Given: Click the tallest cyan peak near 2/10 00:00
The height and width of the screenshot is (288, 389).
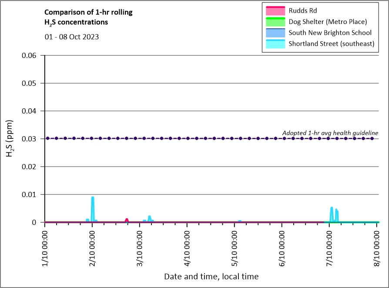Looking at the screenshot, I should (92, 198).
